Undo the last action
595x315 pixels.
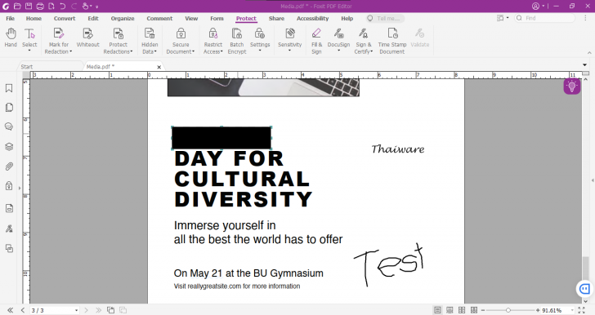[63, 6]
